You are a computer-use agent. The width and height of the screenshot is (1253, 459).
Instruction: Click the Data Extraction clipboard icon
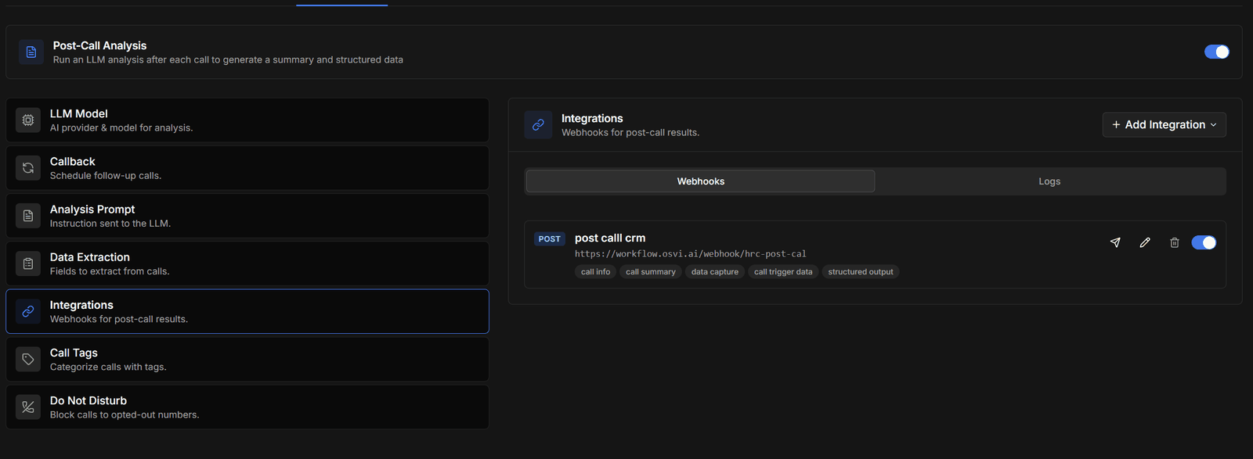pyautogui.click(x=28, y=264)
